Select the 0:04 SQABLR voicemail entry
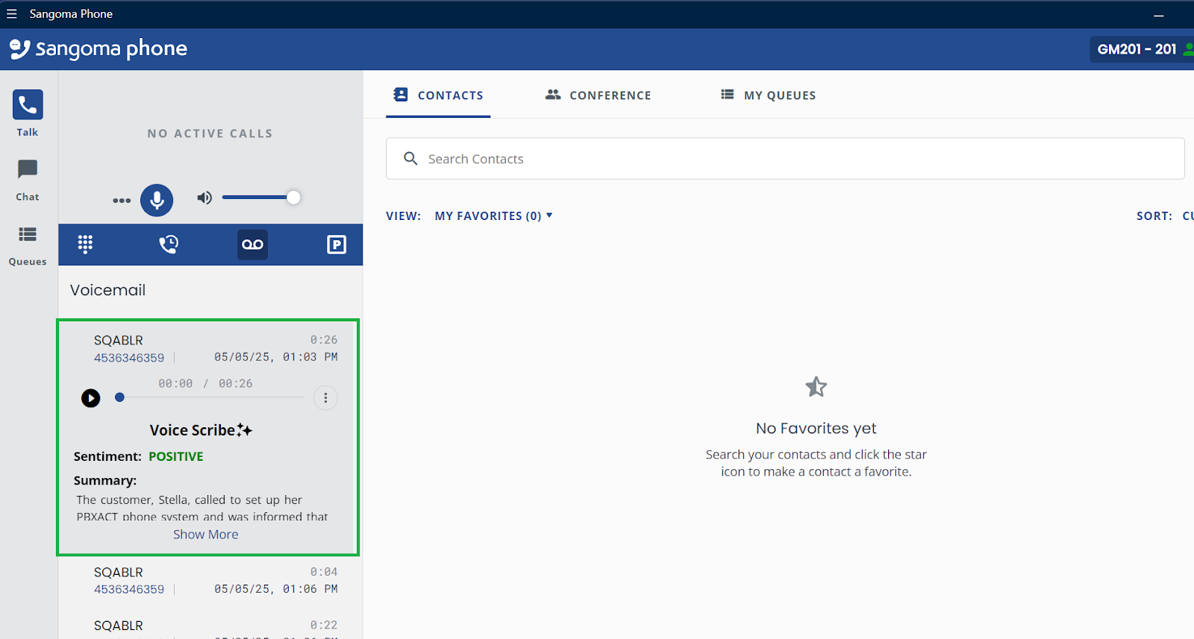 208,581
